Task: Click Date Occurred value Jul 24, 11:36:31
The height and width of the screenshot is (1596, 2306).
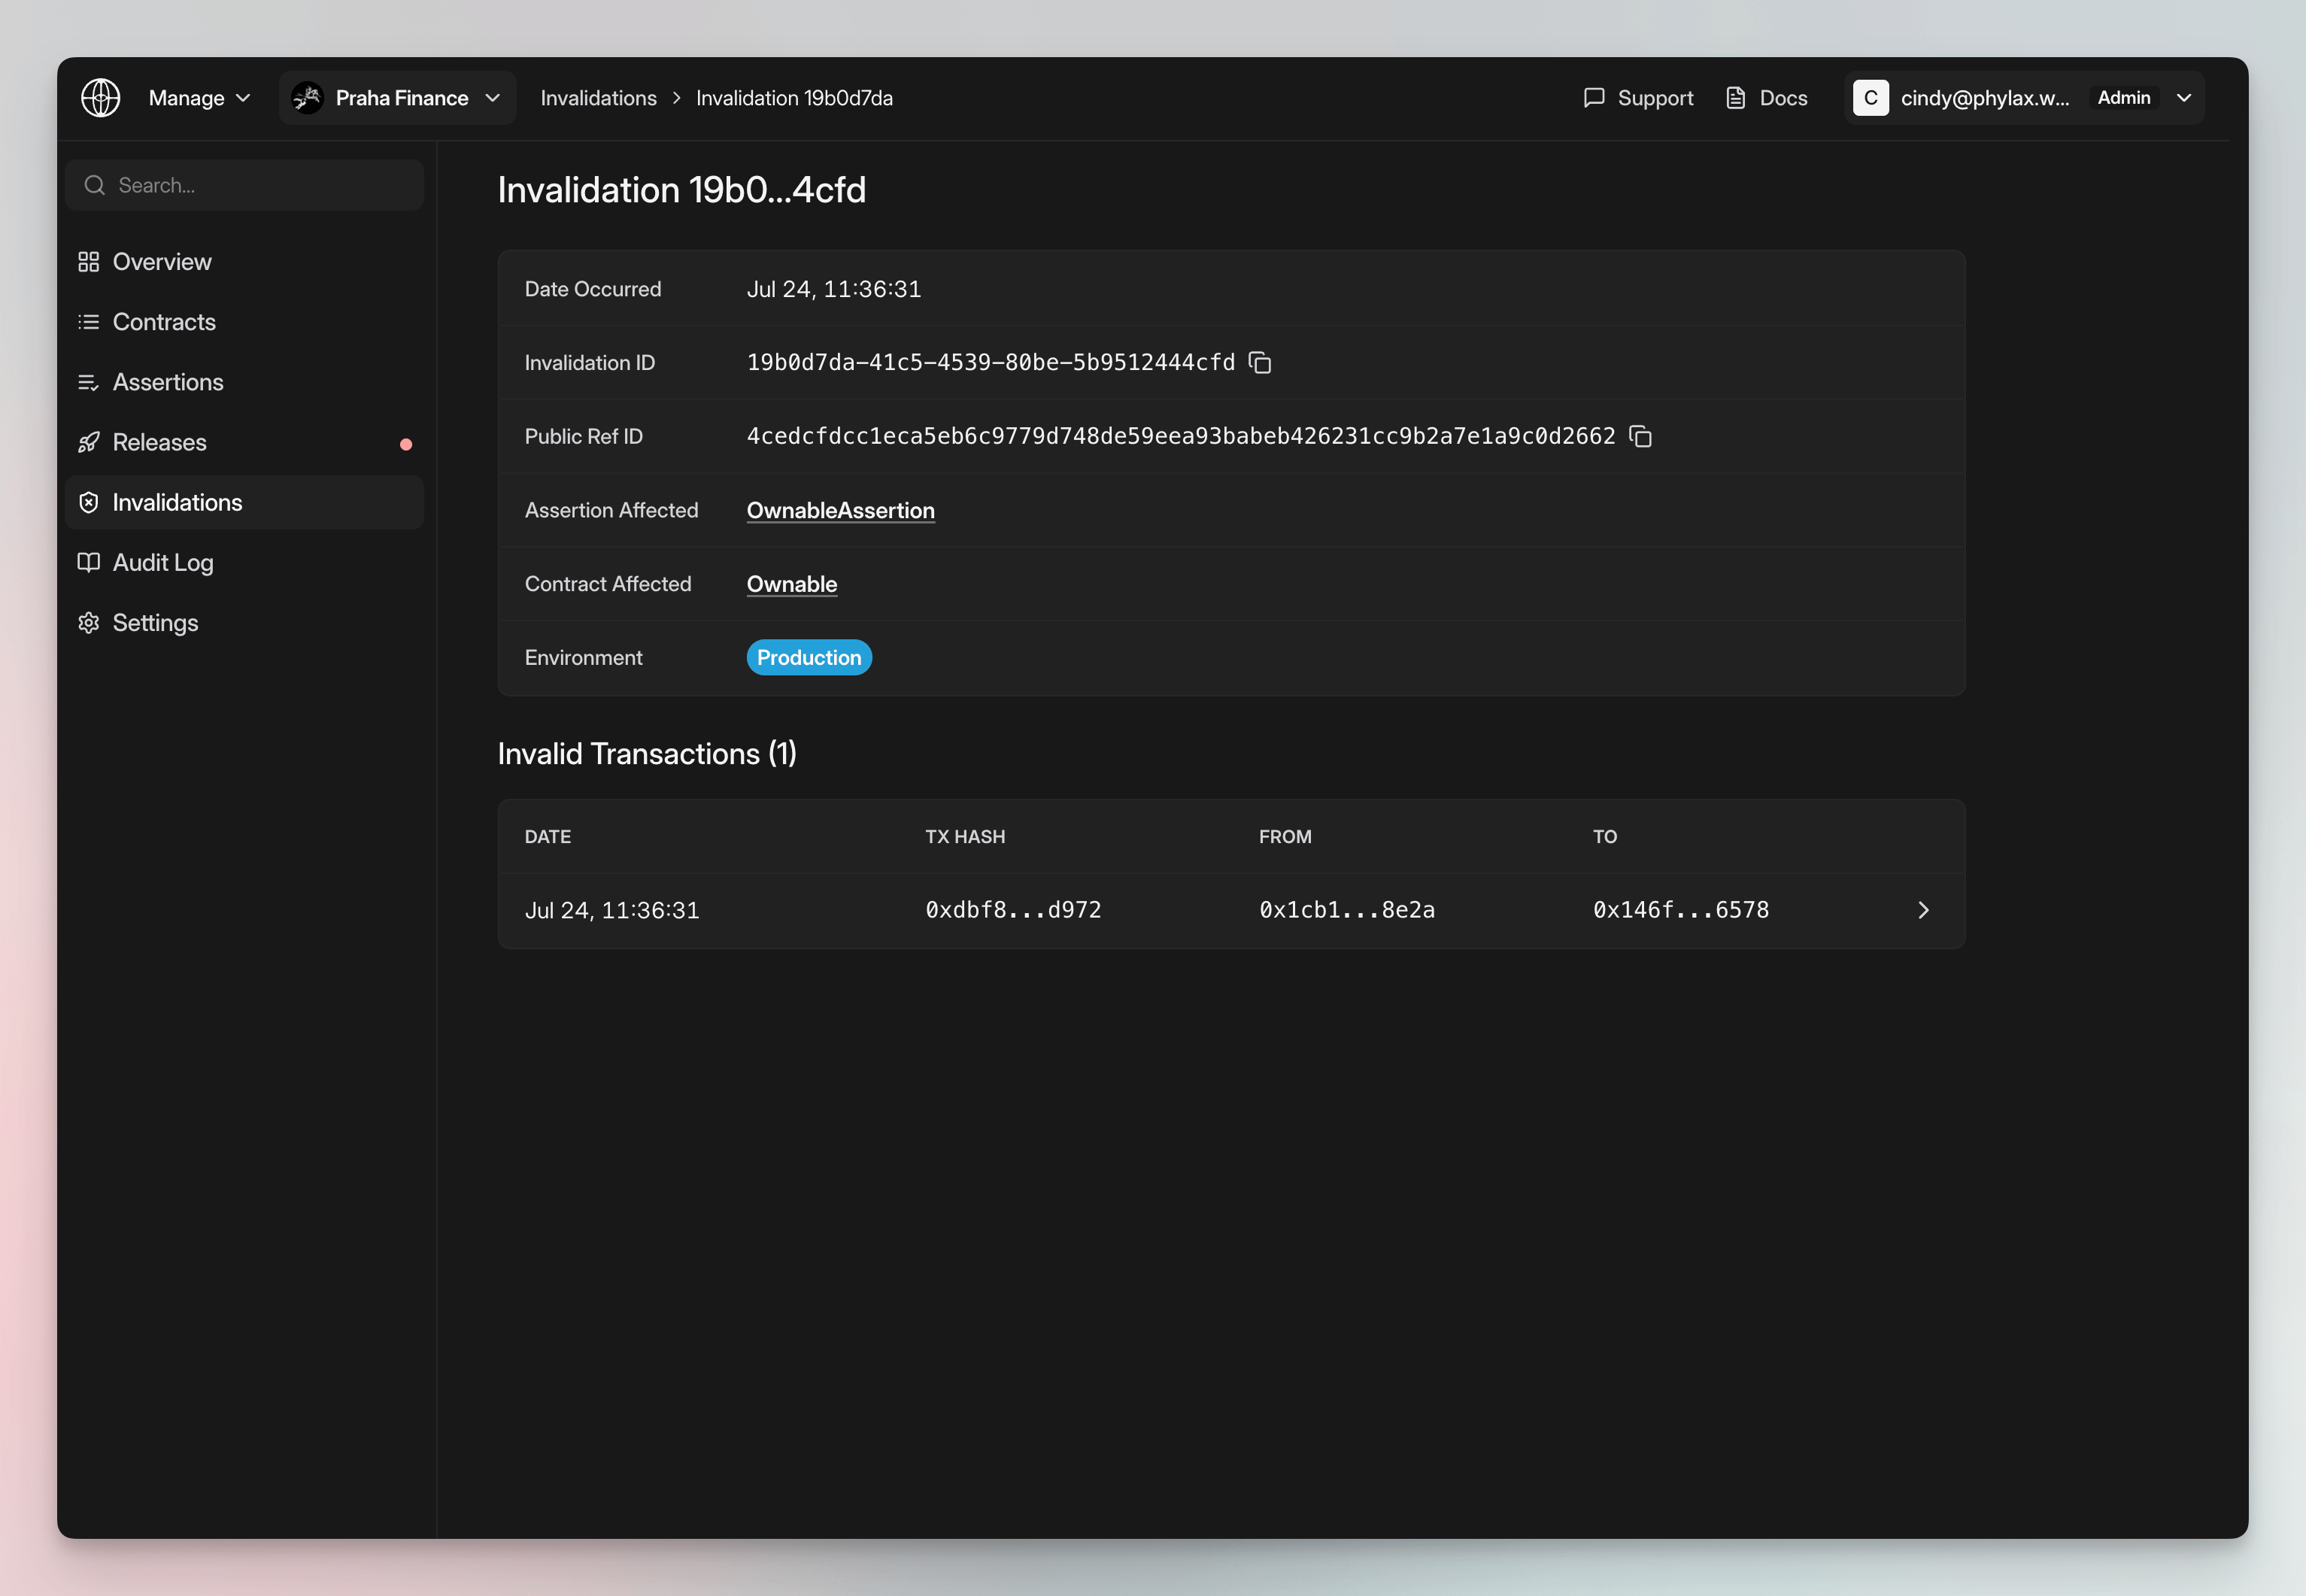Action: [833, 289]
